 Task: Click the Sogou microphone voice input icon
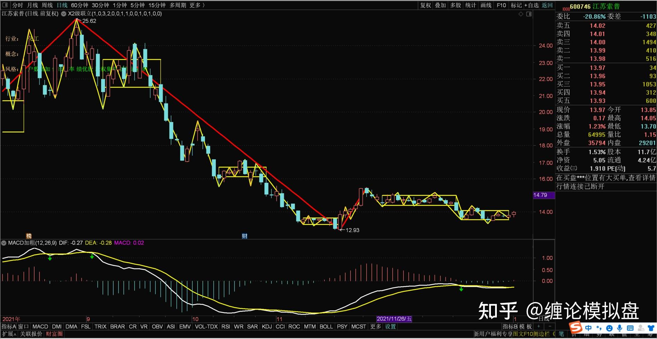pos(619,328)
